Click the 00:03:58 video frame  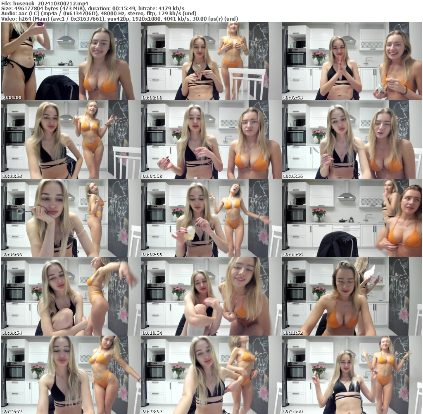pos(70,139)
